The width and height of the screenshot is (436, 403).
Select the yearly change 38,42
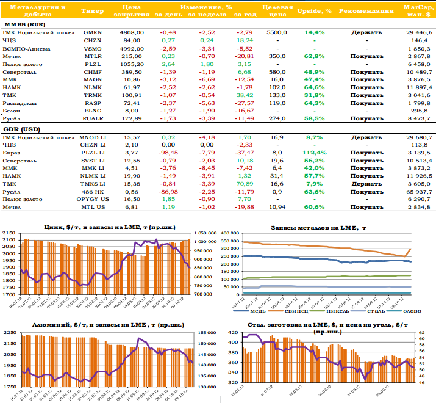pyautogui.click(x=245, y=95)
